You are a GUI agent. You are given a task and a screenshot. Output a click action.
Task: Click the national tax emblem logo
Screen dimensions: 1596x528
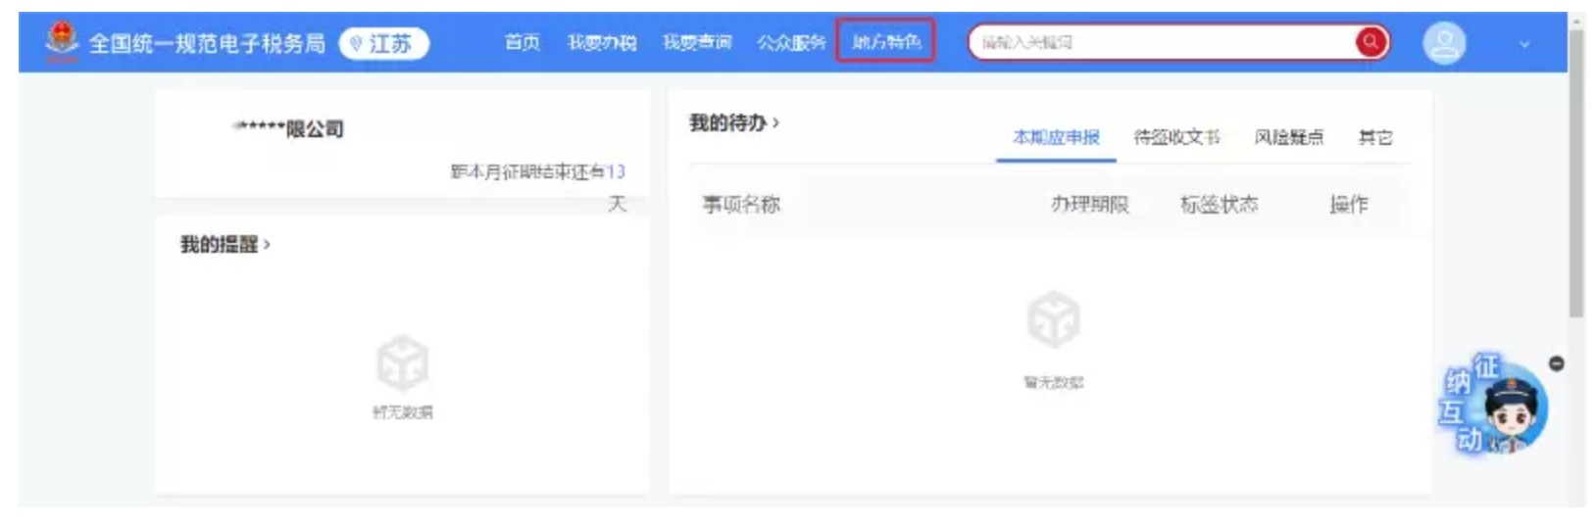[x=62, y=42]
